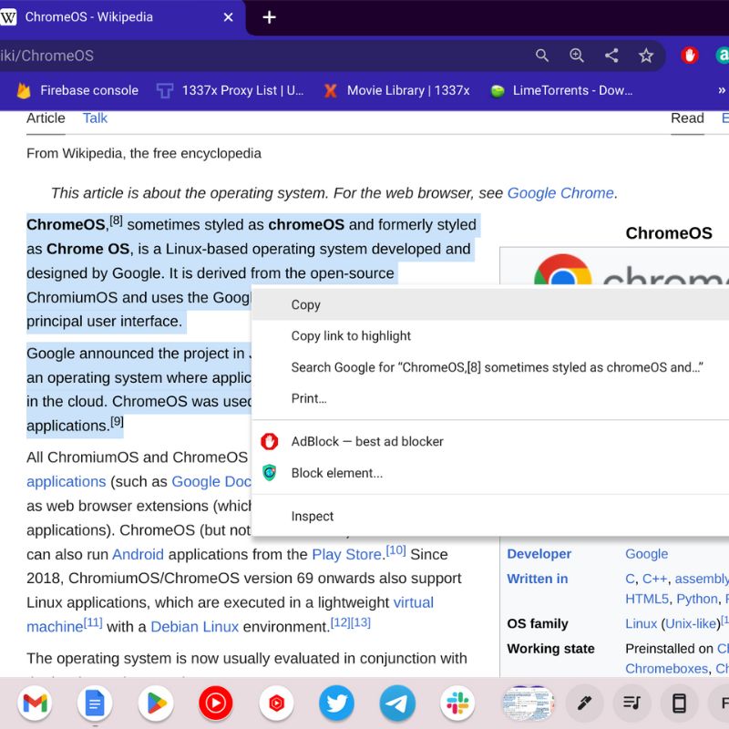Open a new tab with the plus button
Viewport: 729px width, 729px height.
269,16
